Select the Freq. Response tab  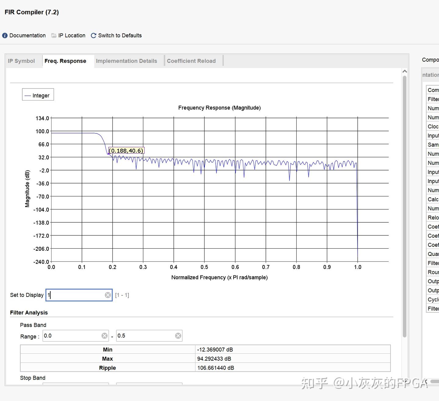[65, 61]
